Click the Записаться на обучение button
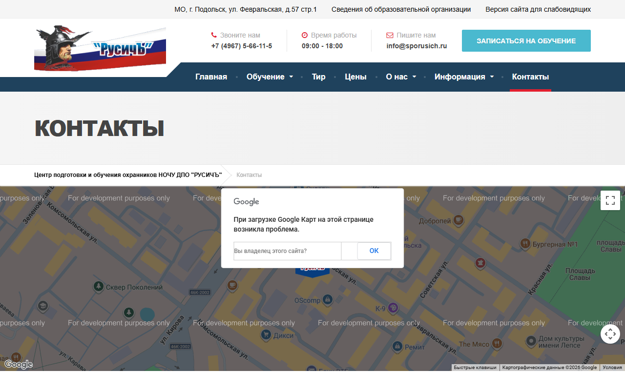Viewport: 625px width, 390px height. 526,41
